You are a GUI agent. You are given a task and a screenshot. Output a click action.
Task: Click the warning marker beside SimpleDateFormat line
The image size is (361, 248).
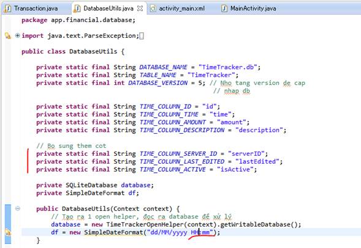coord(8,232)
